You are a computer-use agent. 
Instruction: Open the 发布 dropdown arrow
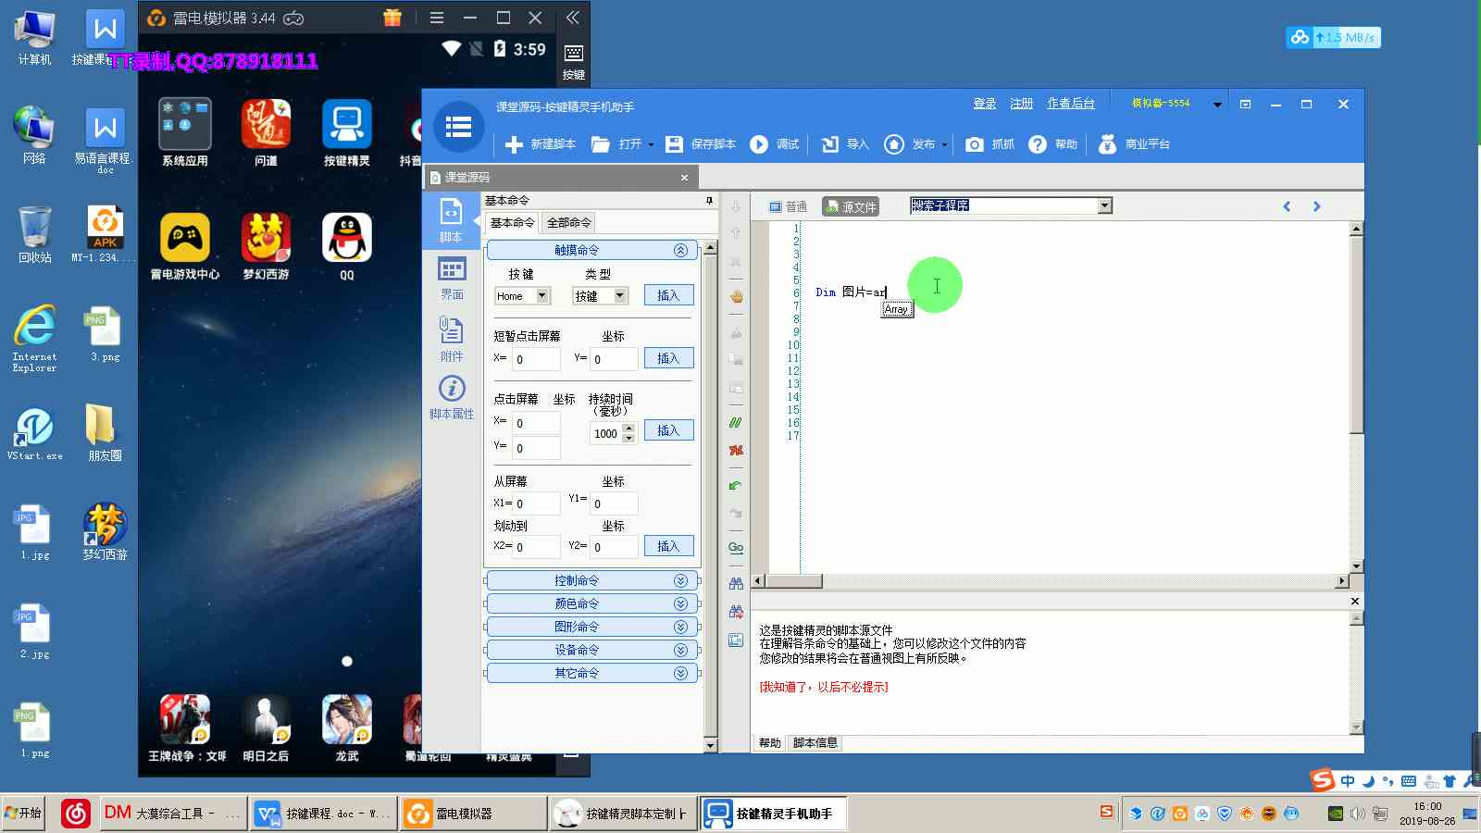(944, 145)
